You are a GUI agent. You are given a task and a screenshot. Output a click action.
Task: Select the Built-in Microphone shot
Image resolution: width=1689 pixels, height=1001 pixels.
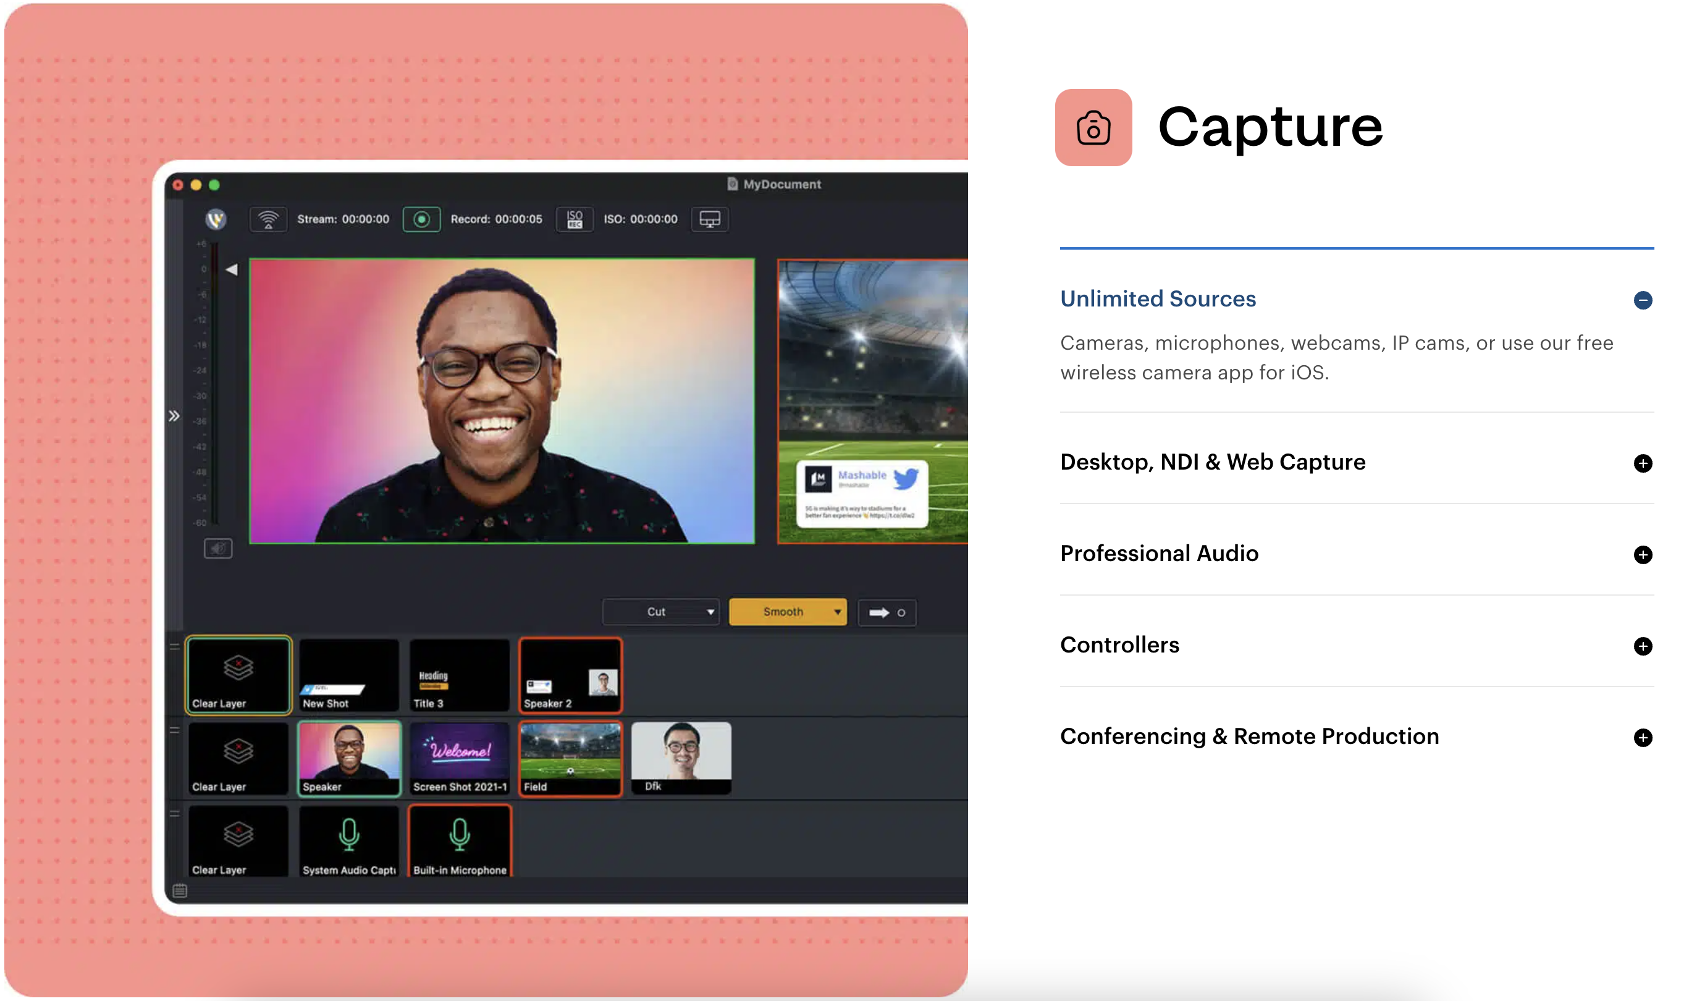pyautogui.click(x=460, y=841)
